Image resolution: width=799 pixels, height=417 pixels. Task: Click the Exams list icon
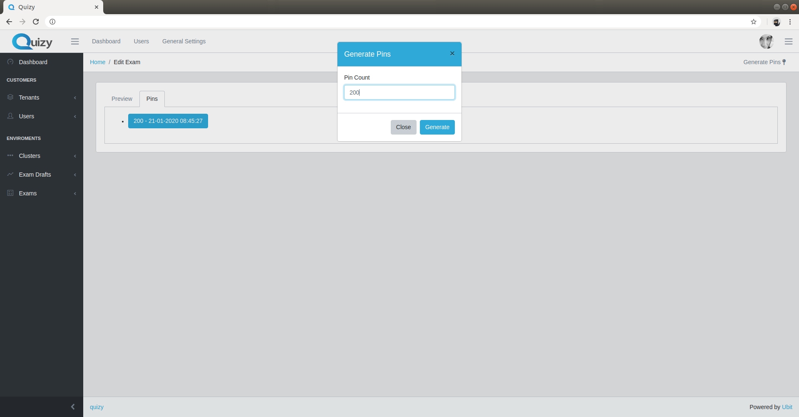tap(10, 193)
